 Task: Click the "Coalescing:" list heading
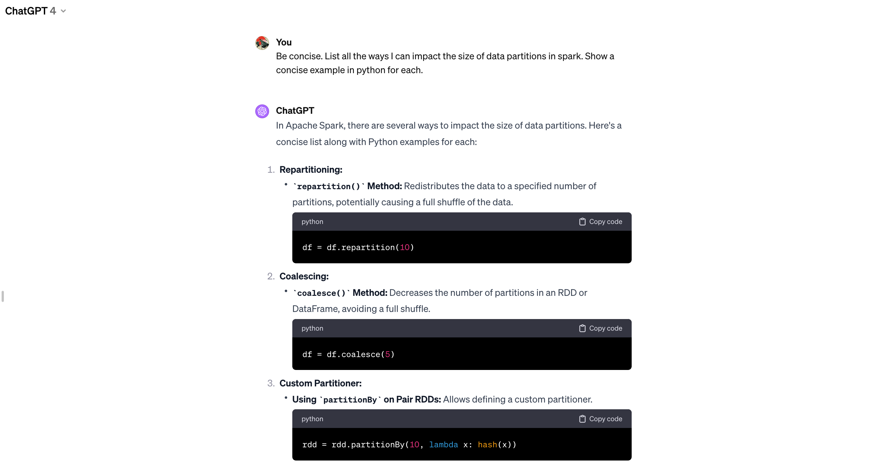[x=304, y=276]
